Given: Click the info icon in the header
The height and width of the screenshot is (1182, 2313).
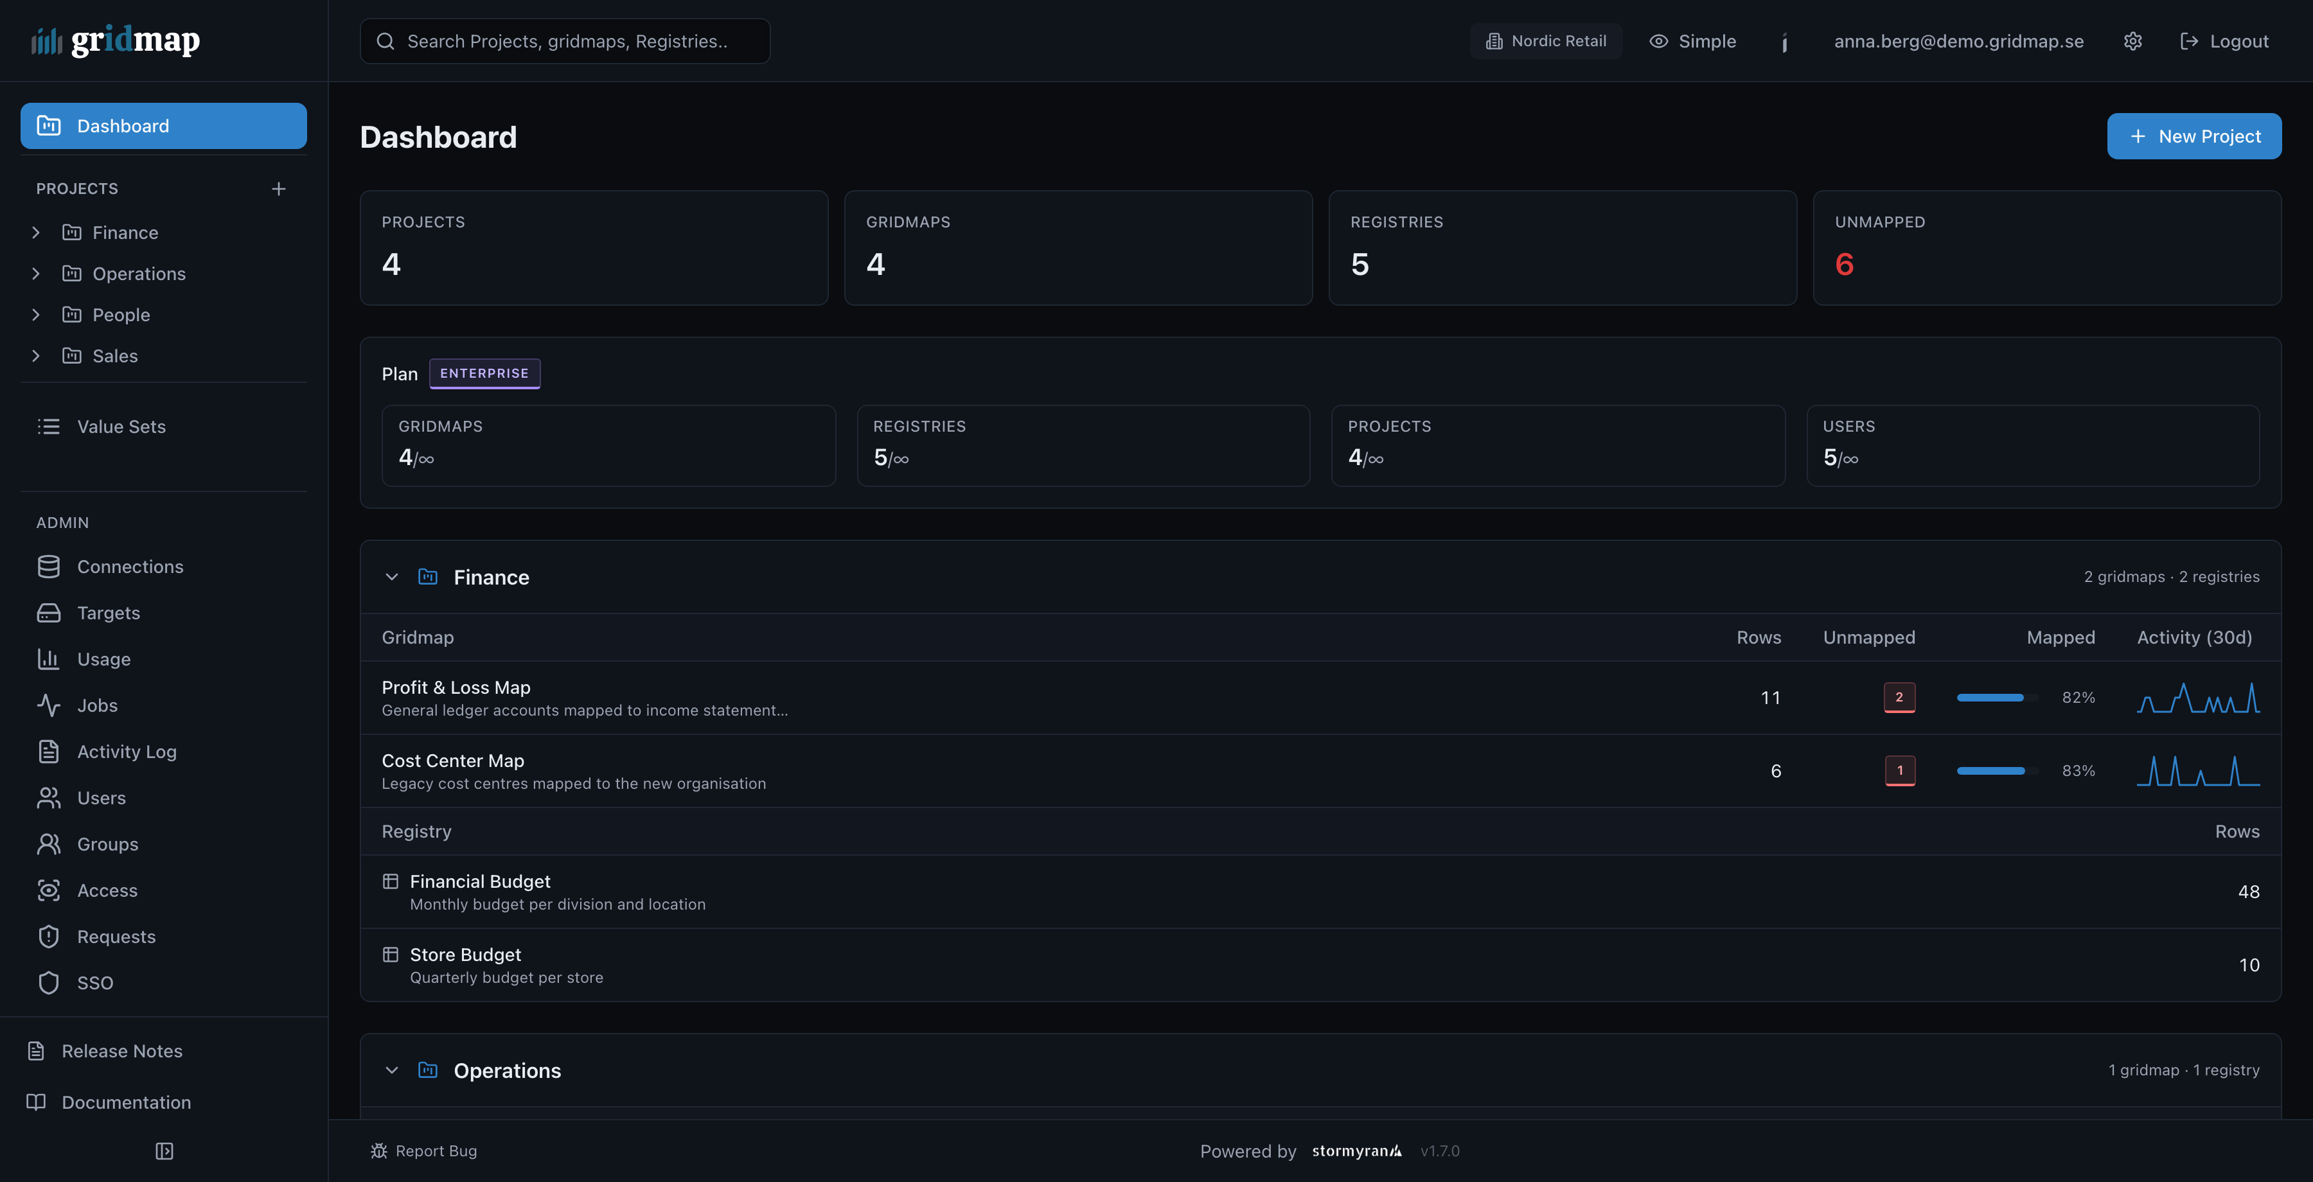Looking at the screenshot, I should 1784,41.
